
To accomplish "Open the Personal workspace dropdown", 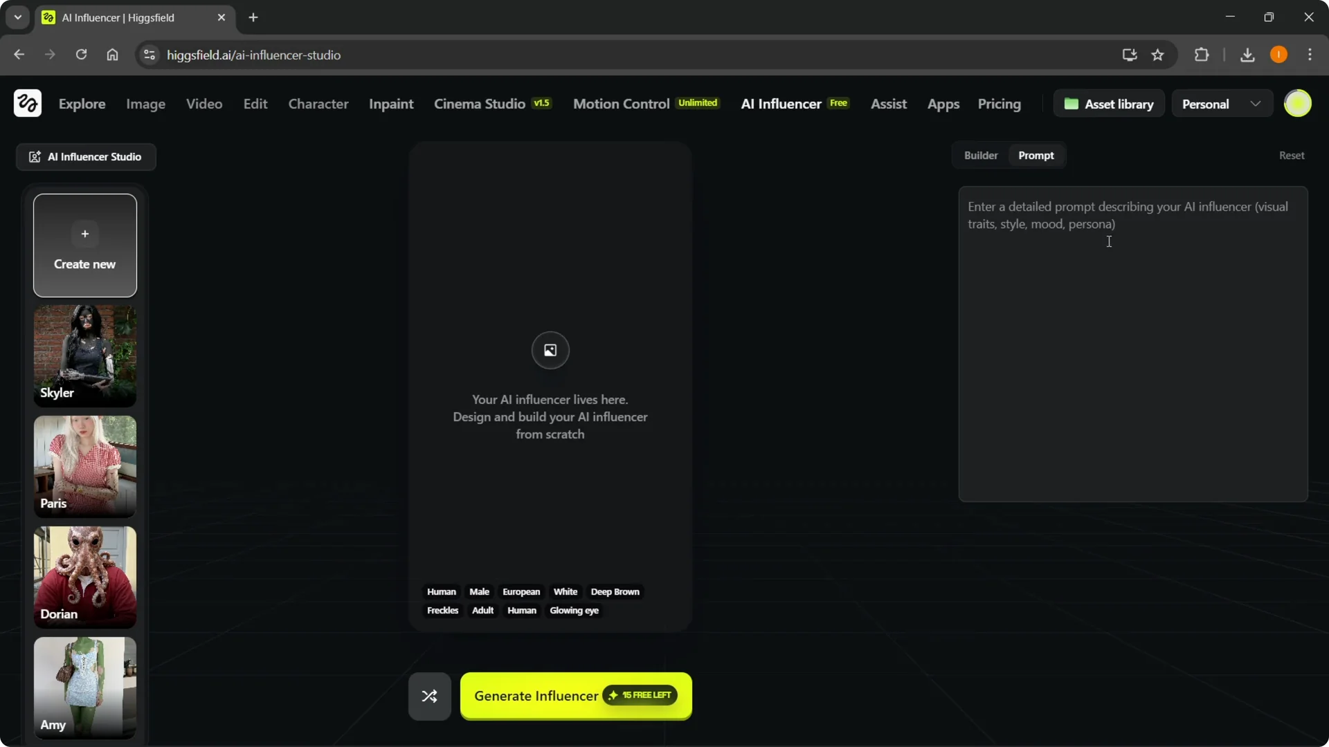I will pyautogui.click(x=1222, y=103).
